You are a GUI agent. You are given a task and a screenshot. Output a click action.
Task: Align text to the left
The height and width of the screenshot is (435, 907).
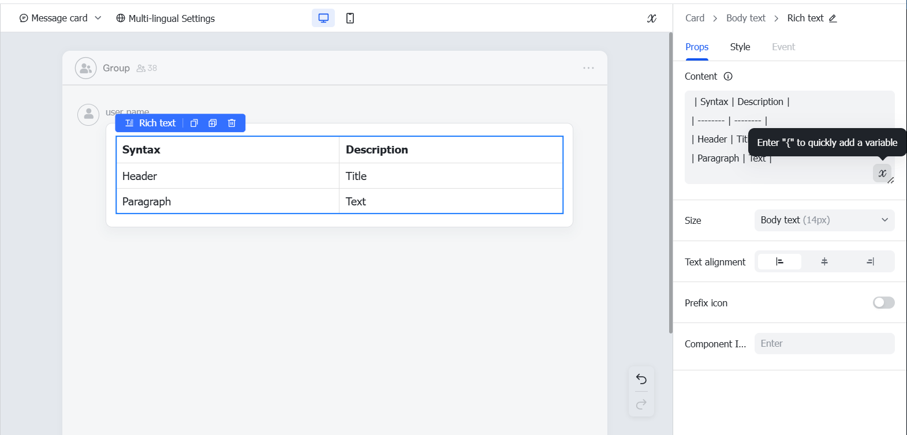pyautogui.click(x=779, y=261)
